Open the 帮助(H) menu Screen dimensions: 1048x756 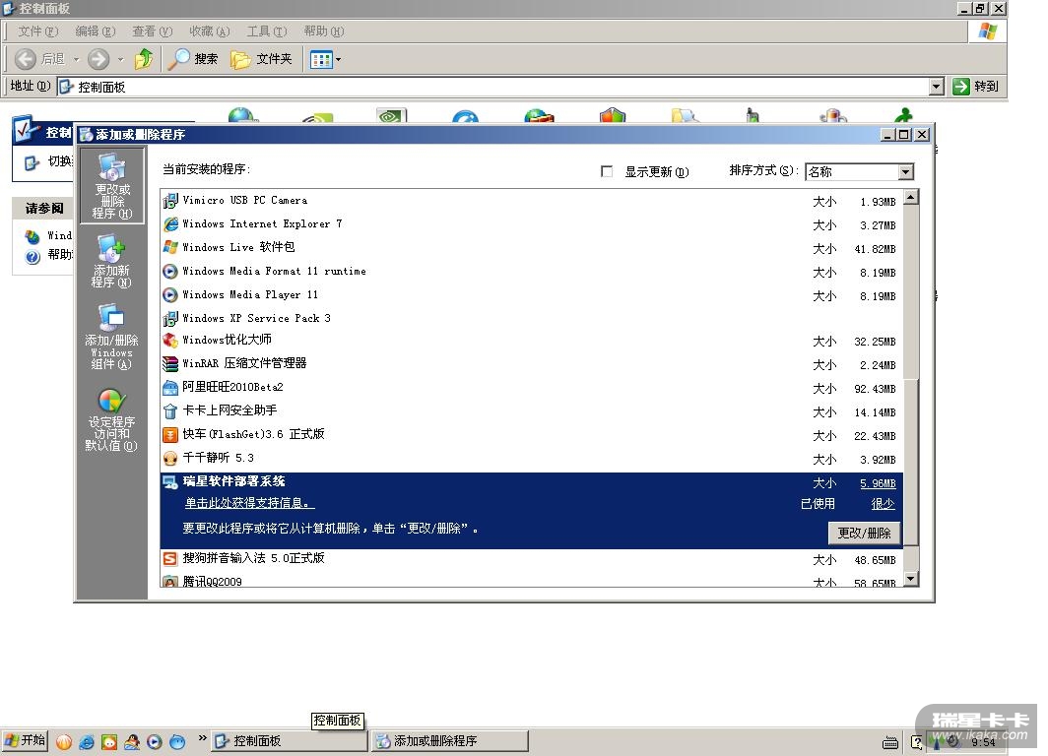coord(323,31)
